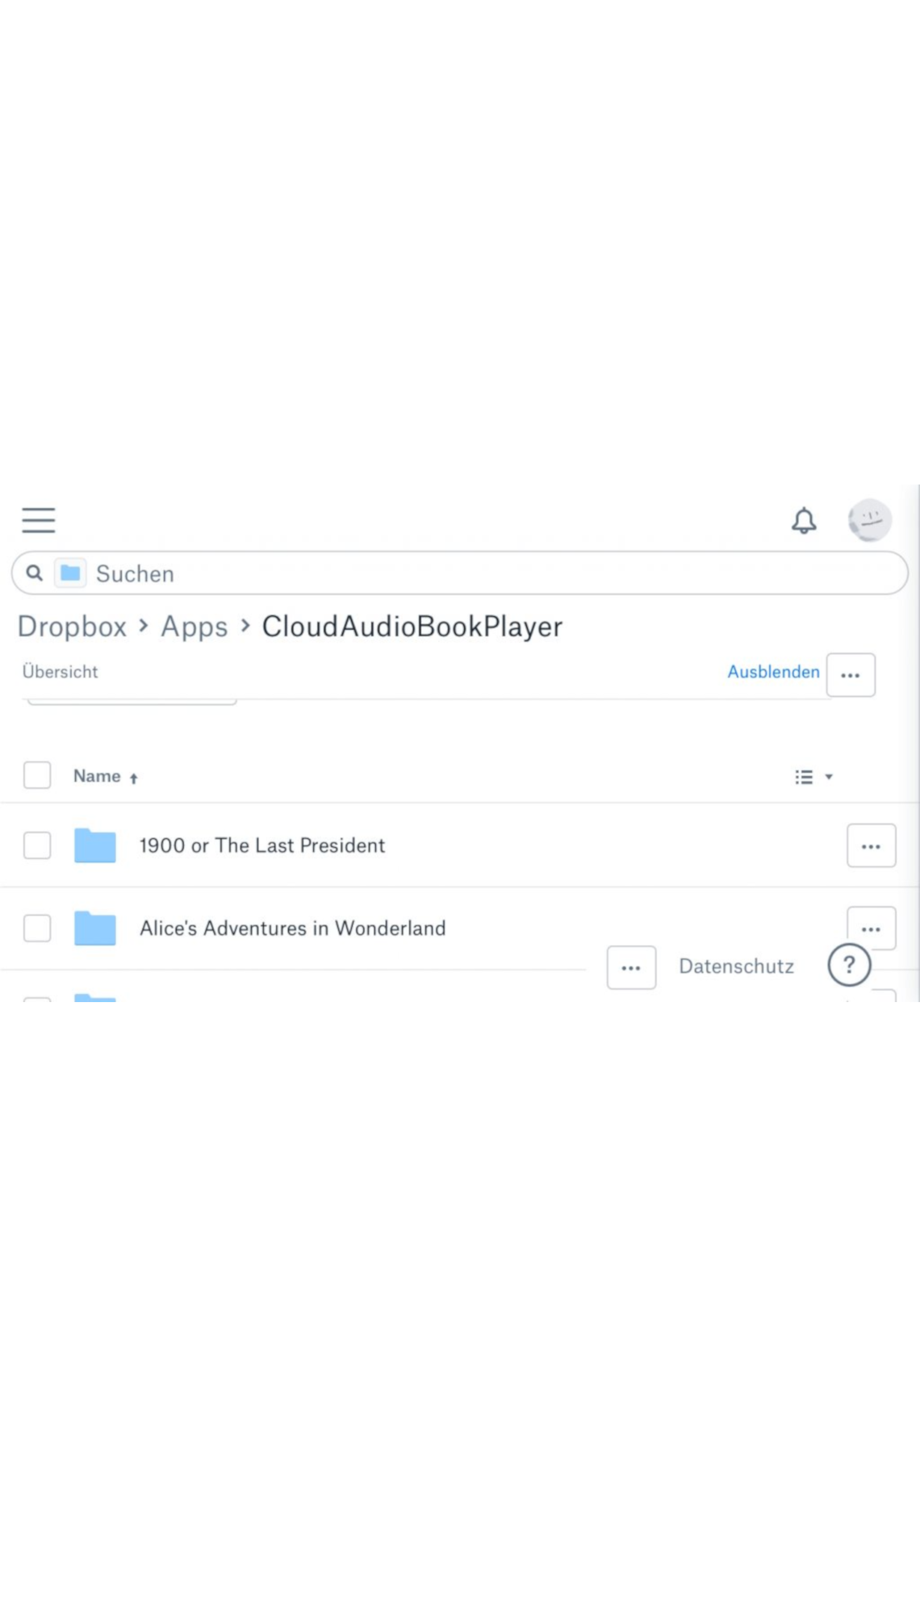The image size is (920, 1615).
Task: Open the help question mark button
Action: [x=849, y=965]
